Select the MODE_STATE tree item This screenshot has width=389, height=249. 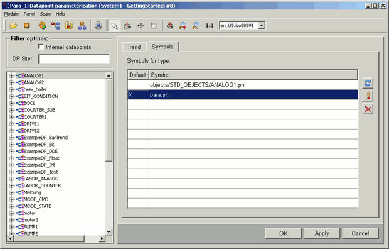37,206
